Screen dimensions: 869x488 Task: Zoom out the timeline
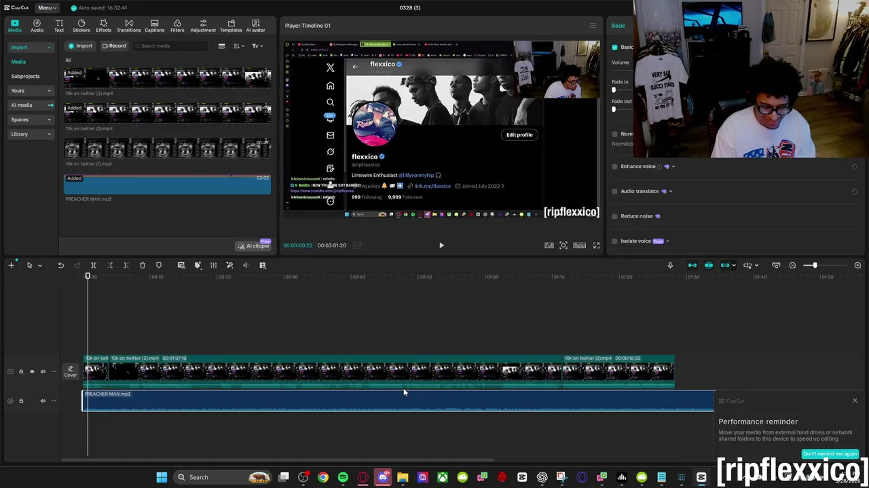[x=792, y=266]
